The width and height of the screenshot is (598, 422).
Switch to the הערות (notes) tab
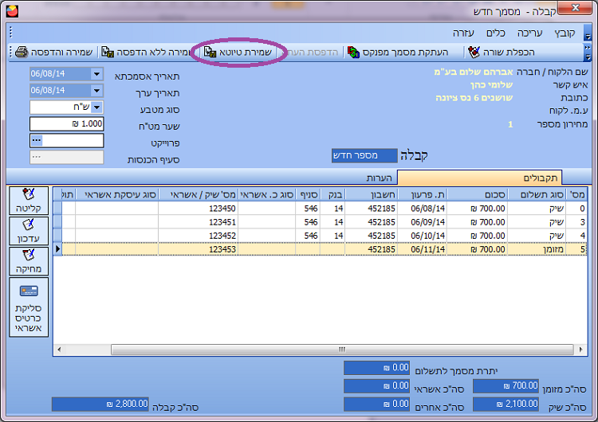pos(382,178)
